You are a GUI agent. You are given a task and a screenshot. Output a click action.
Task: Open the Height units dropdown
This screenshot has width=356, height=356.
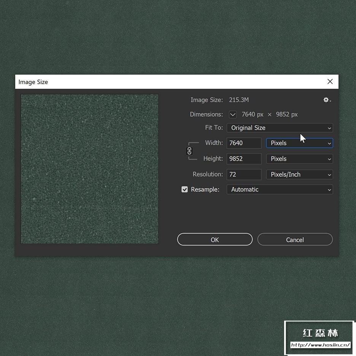(299, 159)
